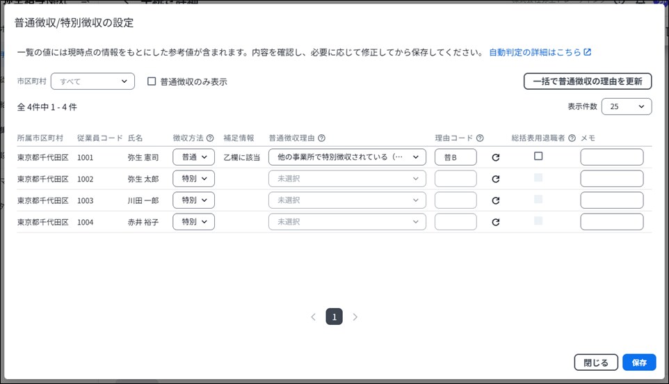Check 総括表用退職者 for employee 1001
Screen dimensions: 669x384
click(x=538, y=156)
